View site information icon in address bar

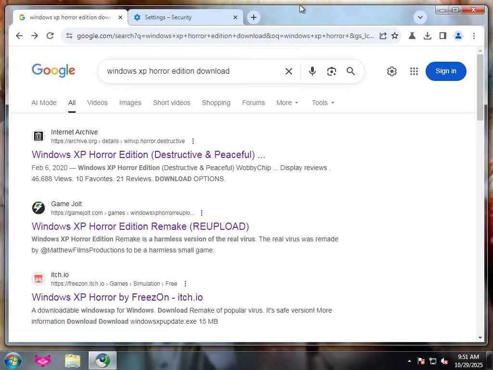pos(69,36)
